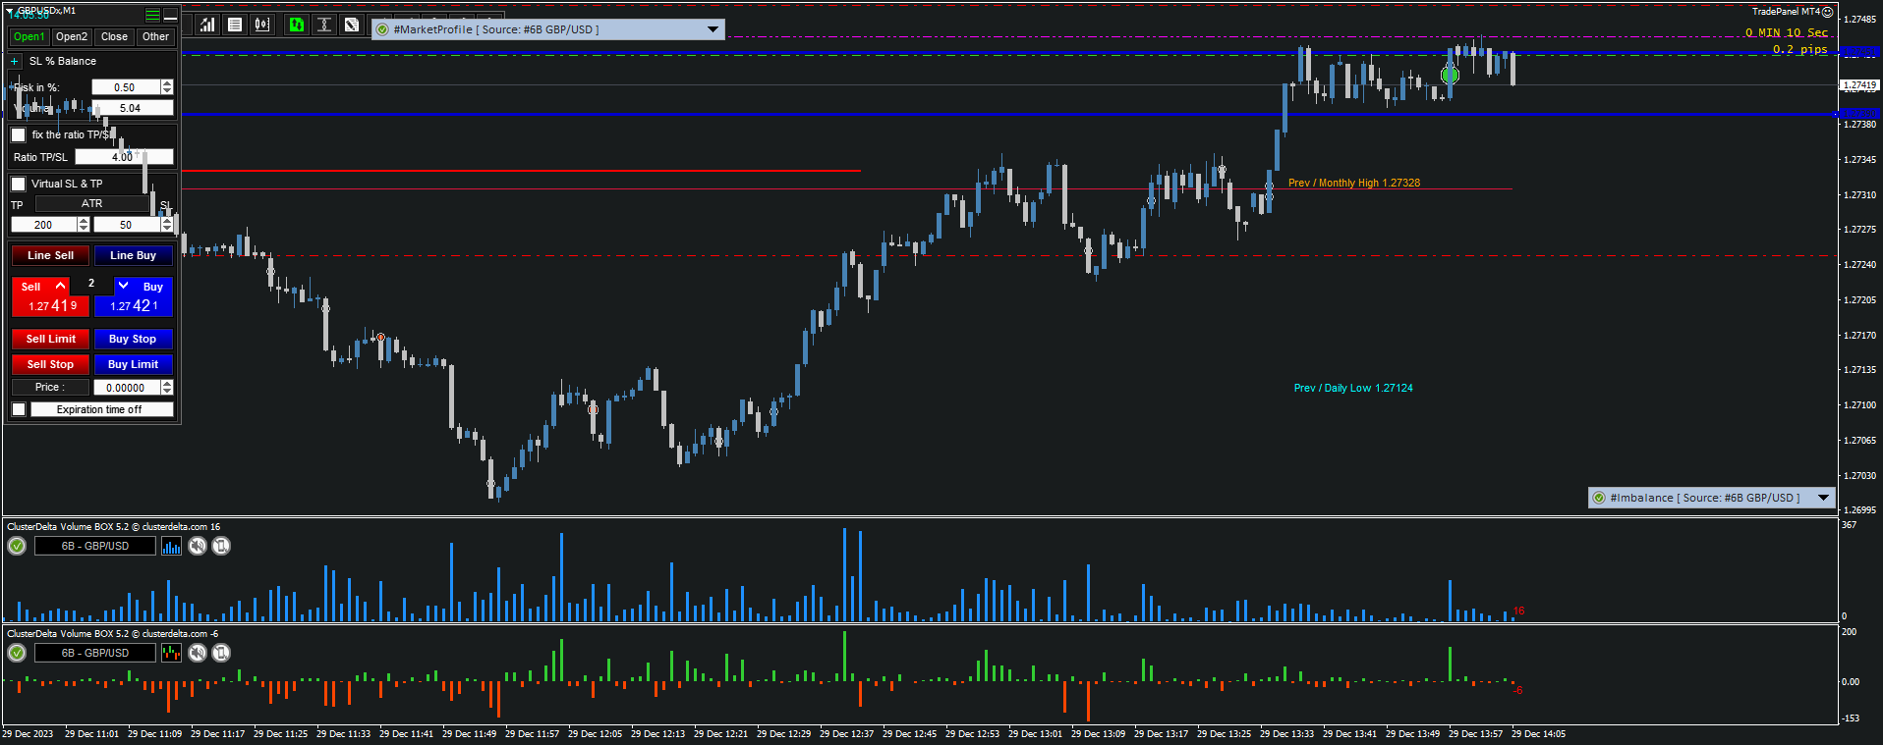The width and height of the screenshot is (1883, 745).
Task: Click the '0 MIN 10 Sec' timer text
Action: click(x=1787, y=32)
